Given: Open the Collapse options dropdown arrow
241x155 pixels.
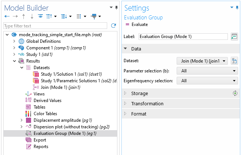Looking at the screenshot, I should point(55,16).
